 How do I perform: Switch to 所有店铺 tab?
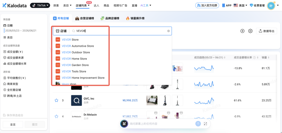click(61, 18)
